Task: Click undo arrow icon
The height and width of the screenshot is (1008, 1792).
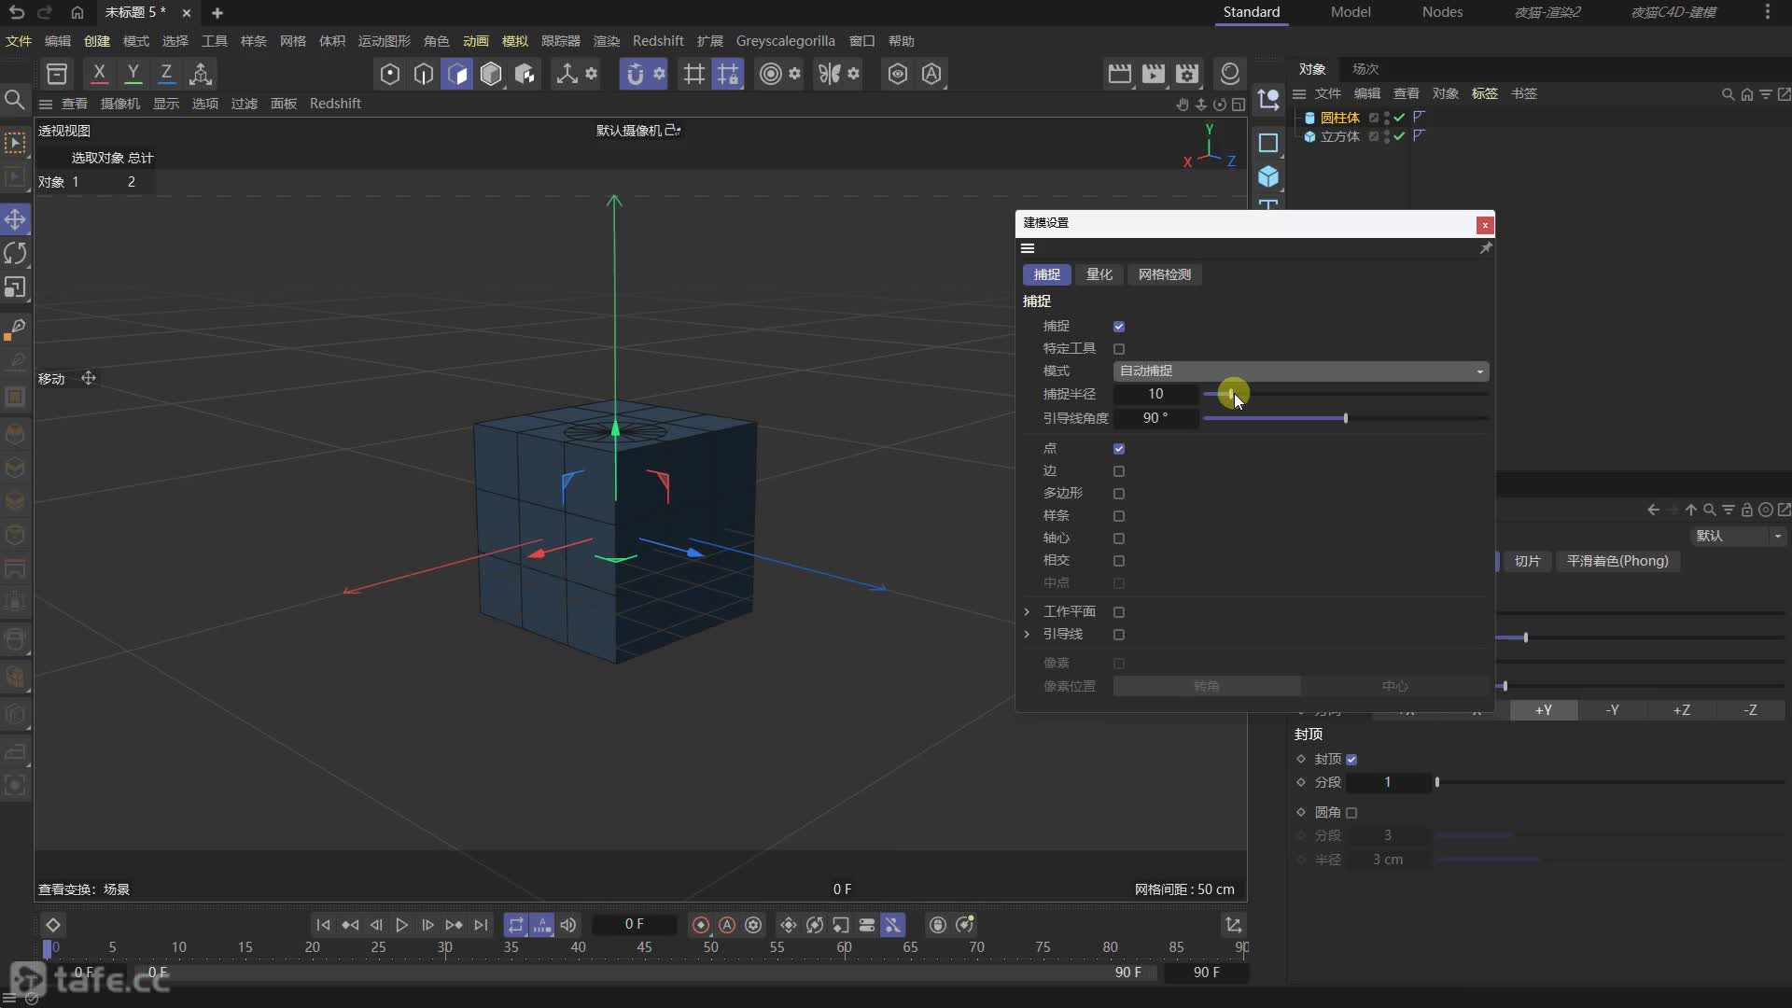Action: tap(17, 12)
